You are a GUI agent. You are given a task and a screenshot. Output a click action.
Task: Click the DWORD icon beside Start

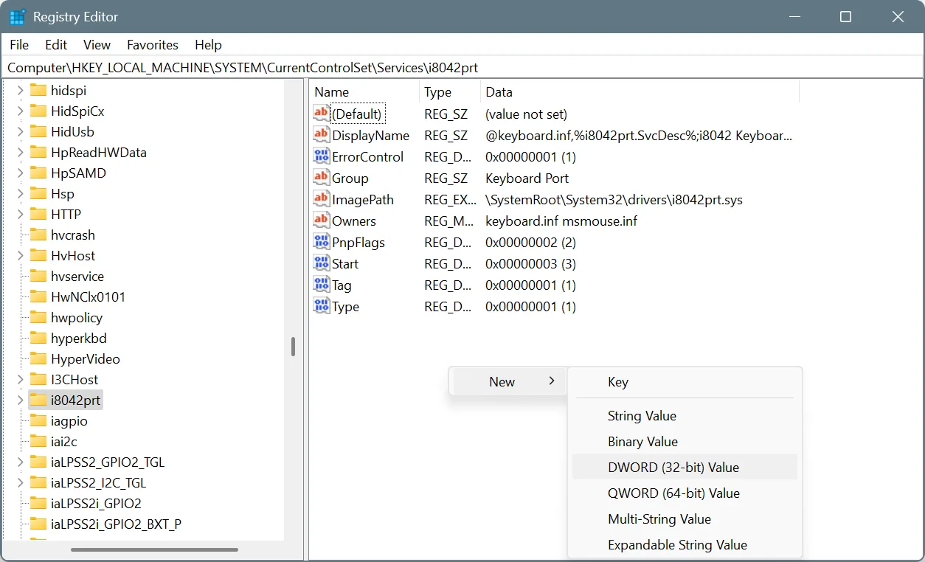321,263
